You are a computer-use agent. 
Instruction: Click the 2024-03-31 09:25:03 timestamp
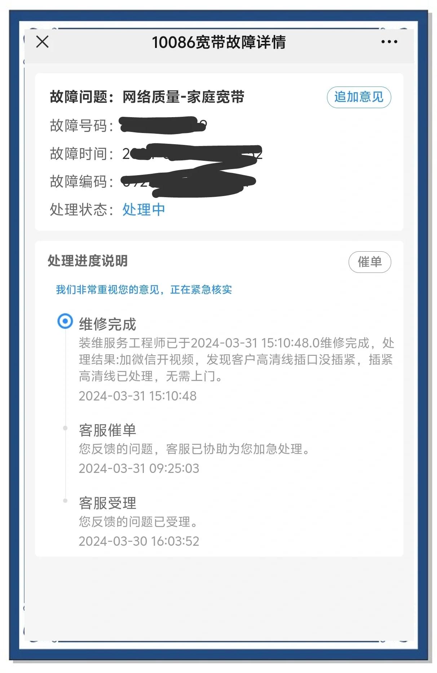click(139, 468)
